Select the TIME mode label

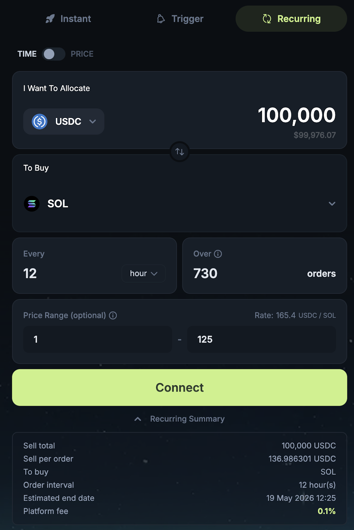[27, 54]
